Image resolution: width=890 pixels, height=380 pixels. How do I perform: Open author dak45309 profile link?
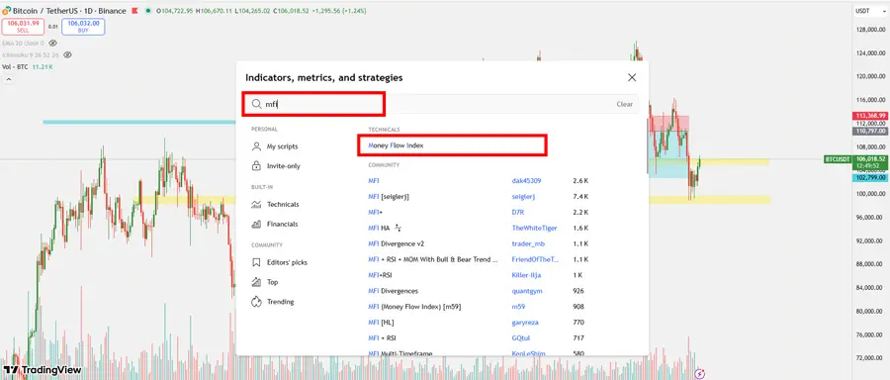pos(526,181)
